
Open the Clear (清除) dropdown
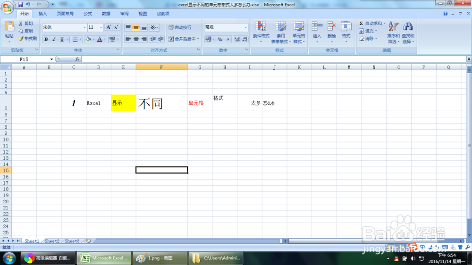[x=368, y=39]
